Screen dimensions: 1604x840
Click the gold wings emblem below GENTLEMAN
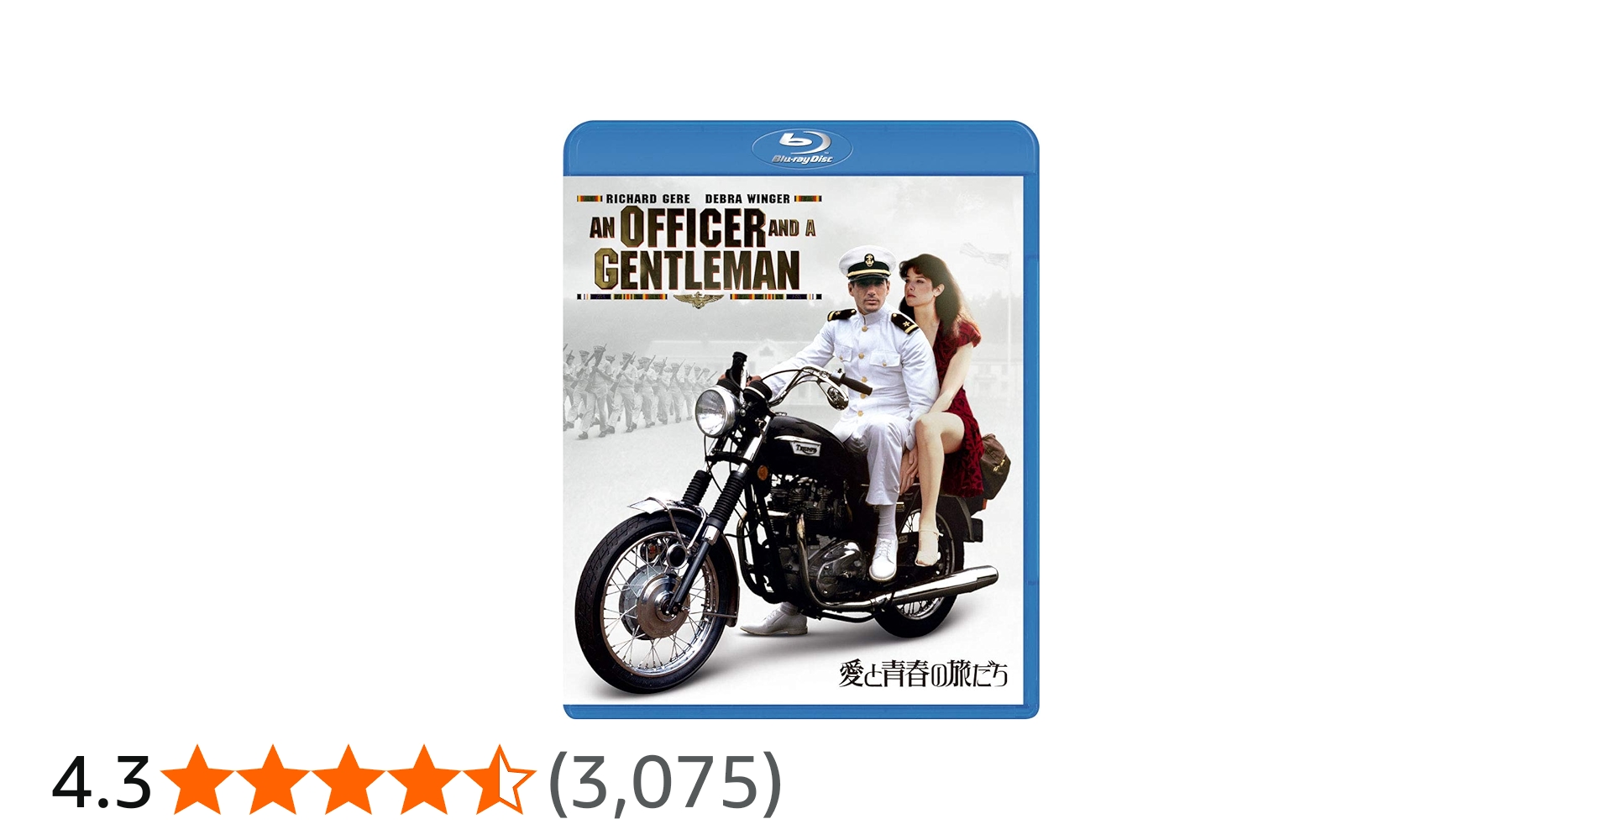697,300
